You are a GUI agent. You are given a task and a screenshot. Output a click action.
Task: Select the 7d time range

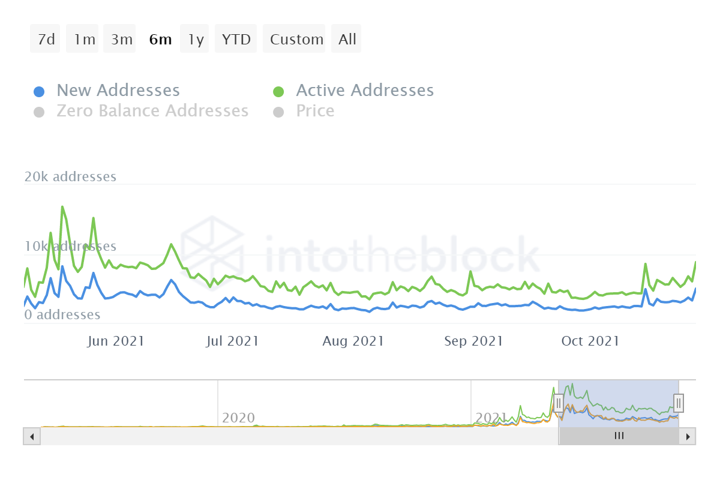46,39
